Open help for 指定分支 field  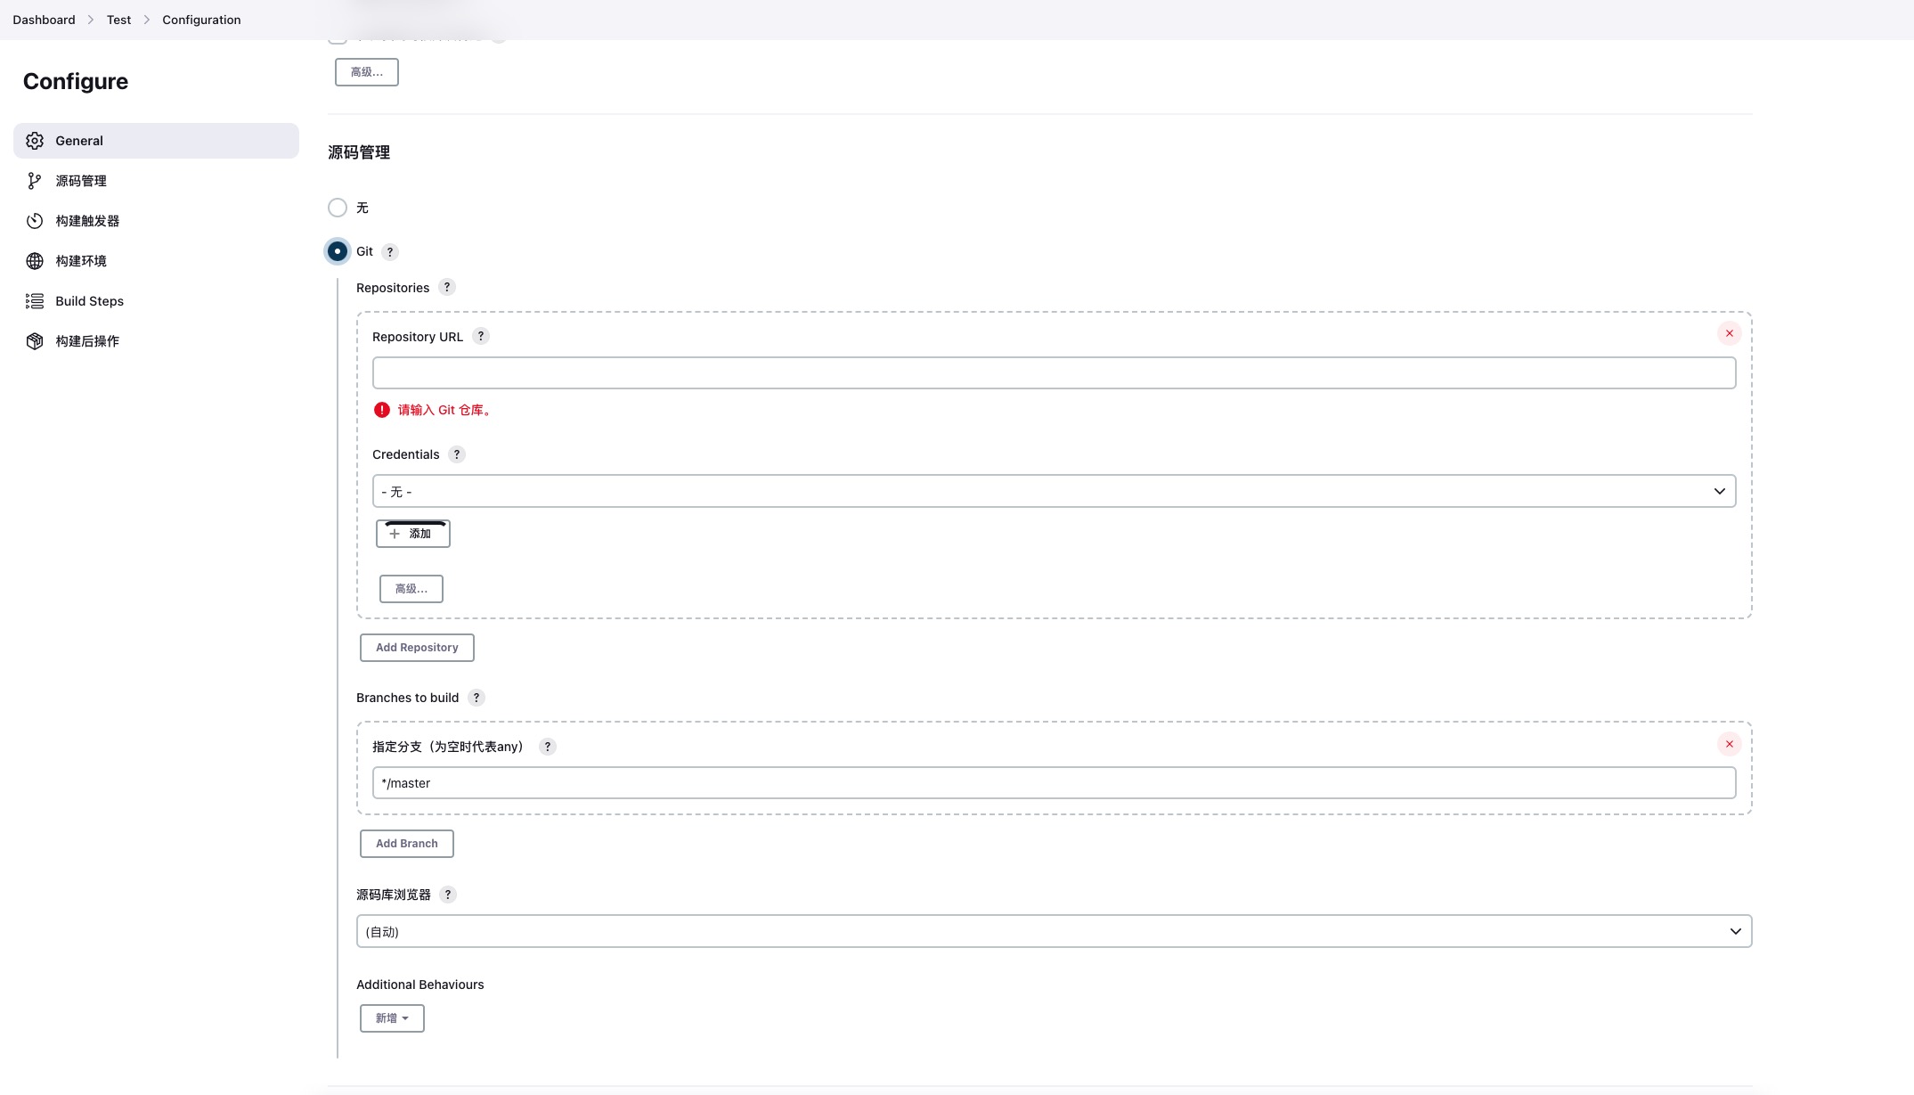548,747
